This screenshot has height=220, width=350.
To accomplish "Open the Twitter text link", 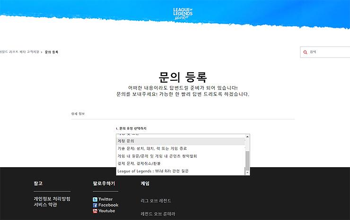I will (x=105, y=199).
